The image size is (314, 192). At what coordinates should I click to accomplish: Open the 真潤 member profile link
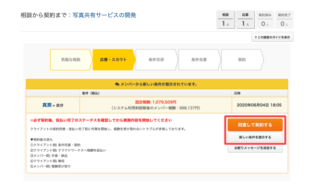pos(47,104)
